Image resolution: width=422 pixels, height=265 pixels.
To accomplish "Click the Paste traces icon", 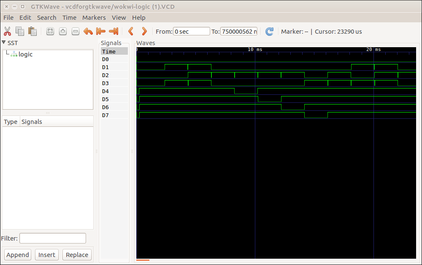I will point(32,31).
